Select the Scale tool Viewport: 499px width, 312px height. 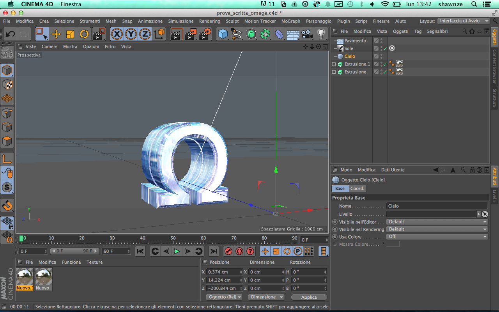[x=70, y=34]
